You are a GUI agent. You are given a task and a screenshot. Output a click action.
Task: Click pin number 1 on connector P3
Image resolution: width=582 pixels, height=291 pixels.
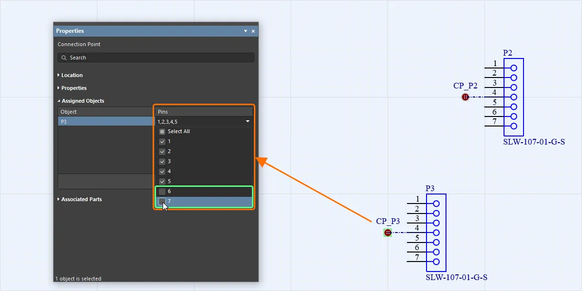click(x=417, y=199)
